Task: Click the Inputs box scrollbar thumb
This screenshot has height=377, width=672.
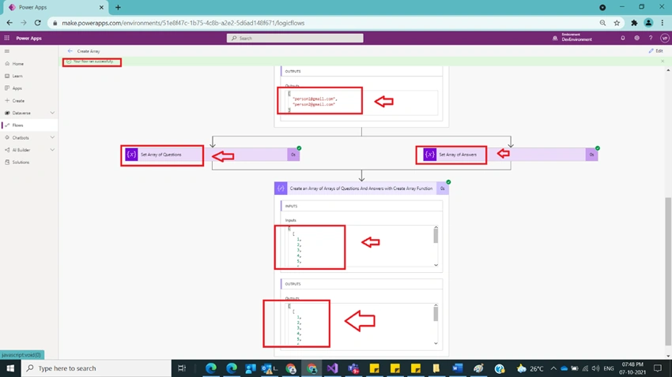Action: pyautogui.click(x=436, y=236)
